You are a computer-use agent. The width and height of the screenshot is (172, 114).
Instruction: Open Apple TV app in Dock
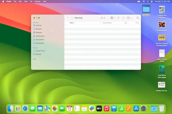click(x=99, y=108)
